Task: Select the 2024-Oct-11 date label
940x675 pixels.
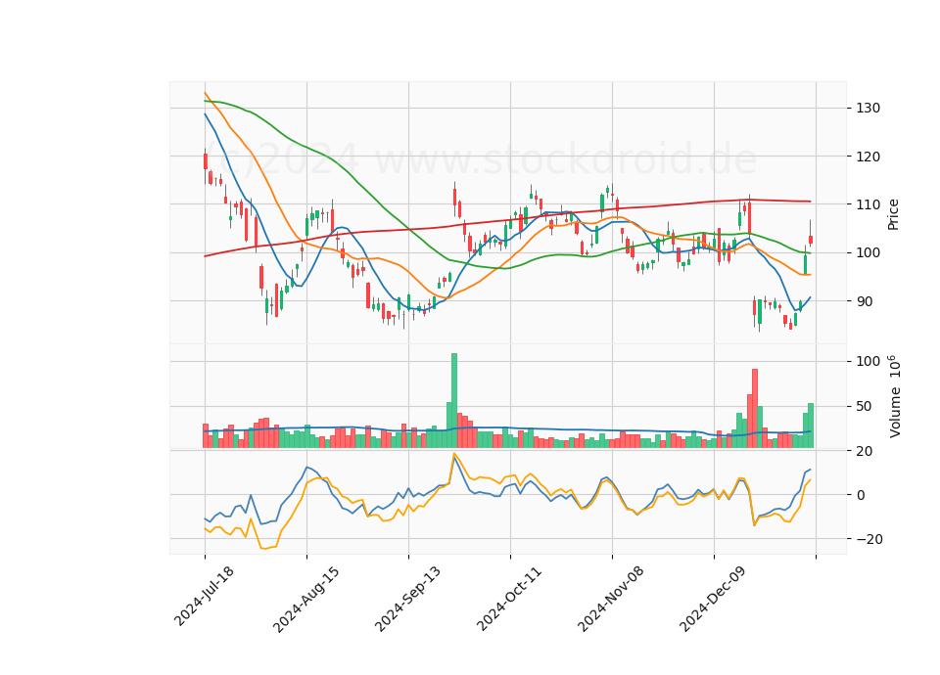Action: [x=509, y=599]
